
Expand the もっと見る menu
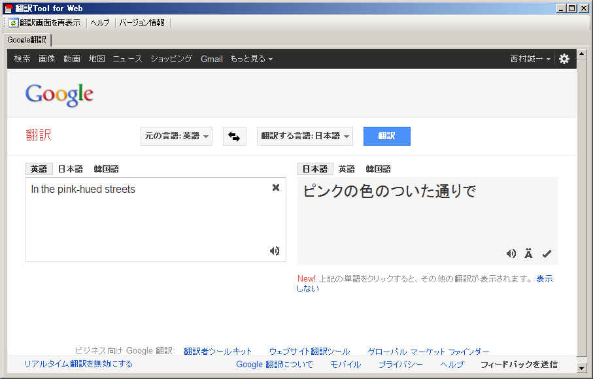point(251,59)
